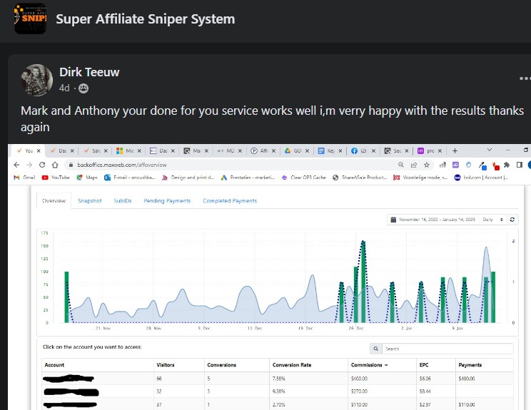Reload the backoffice.maxweb.com page

[x=42, y=165]
